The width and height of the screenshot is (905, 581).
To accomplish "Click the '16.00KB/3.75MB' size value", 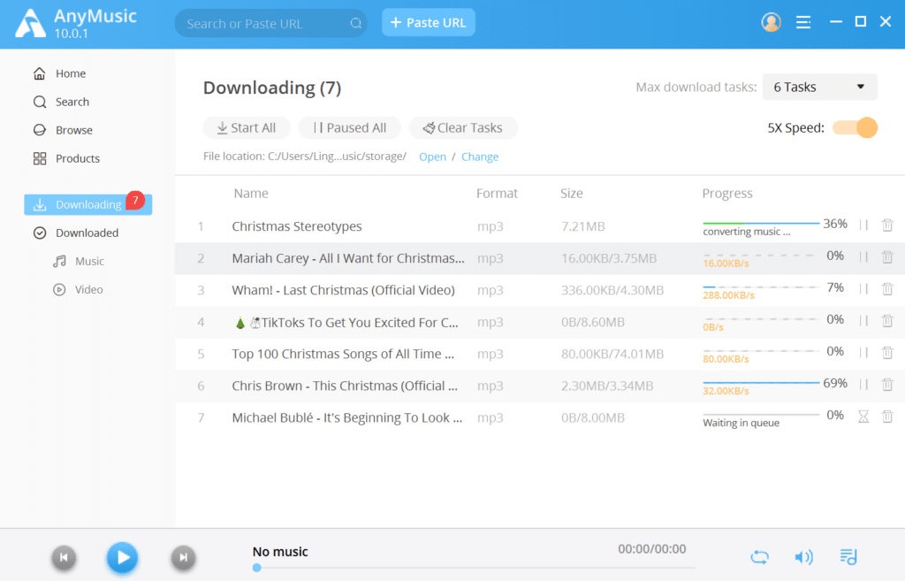I will tap(609, 258).
